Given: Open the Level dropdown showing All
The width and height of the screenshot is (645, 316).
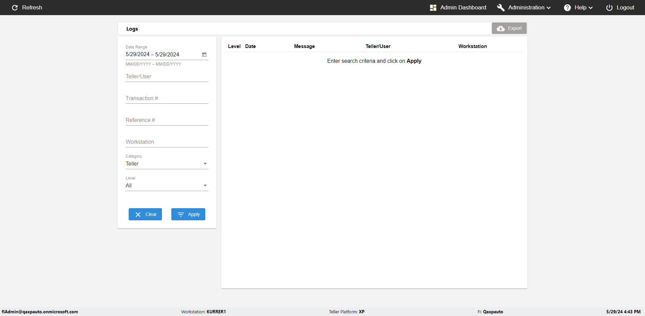Looking at the screenshot, I should [167, 185].
